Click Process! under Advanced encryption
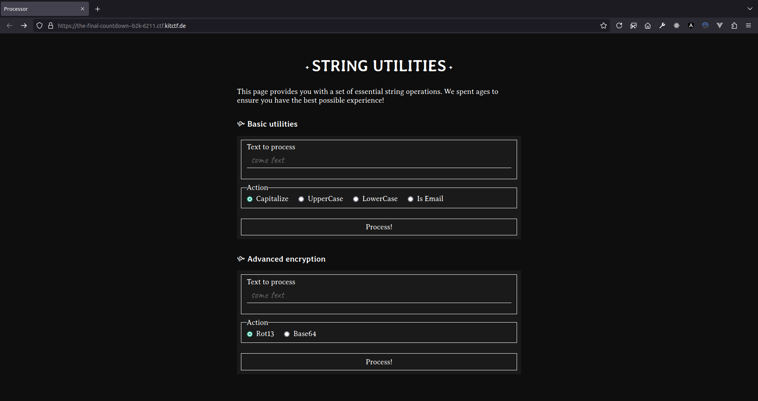The height and width of the screenshot is (401, 758). tap(379, 362)
